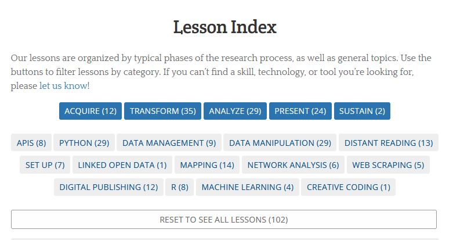Select the Python (29) topic filter

click(84, 143)
